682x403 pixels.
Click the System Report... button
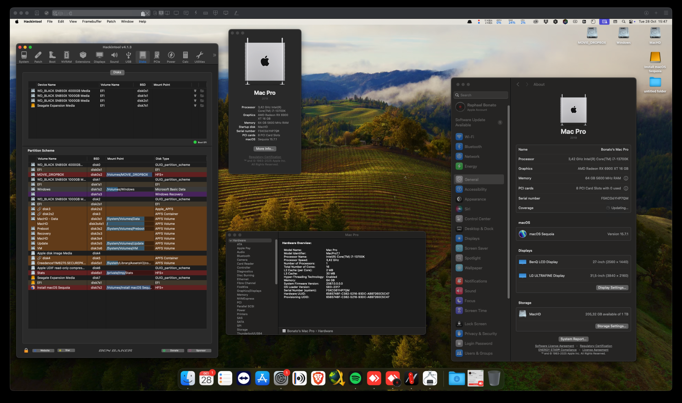point(573,339)
